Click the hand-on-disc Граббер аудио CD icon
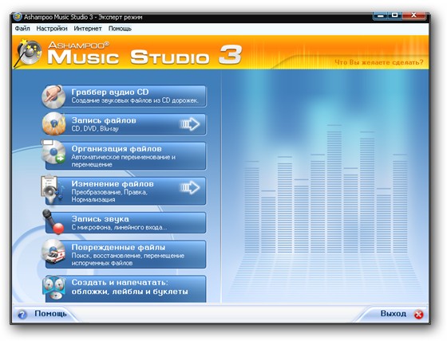This screenshot has height=341, width=447. pos(53,96)
